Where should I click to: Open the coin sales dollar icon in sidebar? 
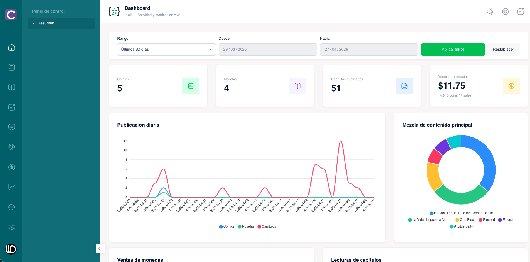tap(11, 167)
